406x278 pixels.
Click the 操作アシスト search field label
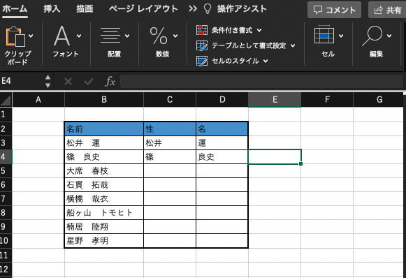tap(242, 9)
